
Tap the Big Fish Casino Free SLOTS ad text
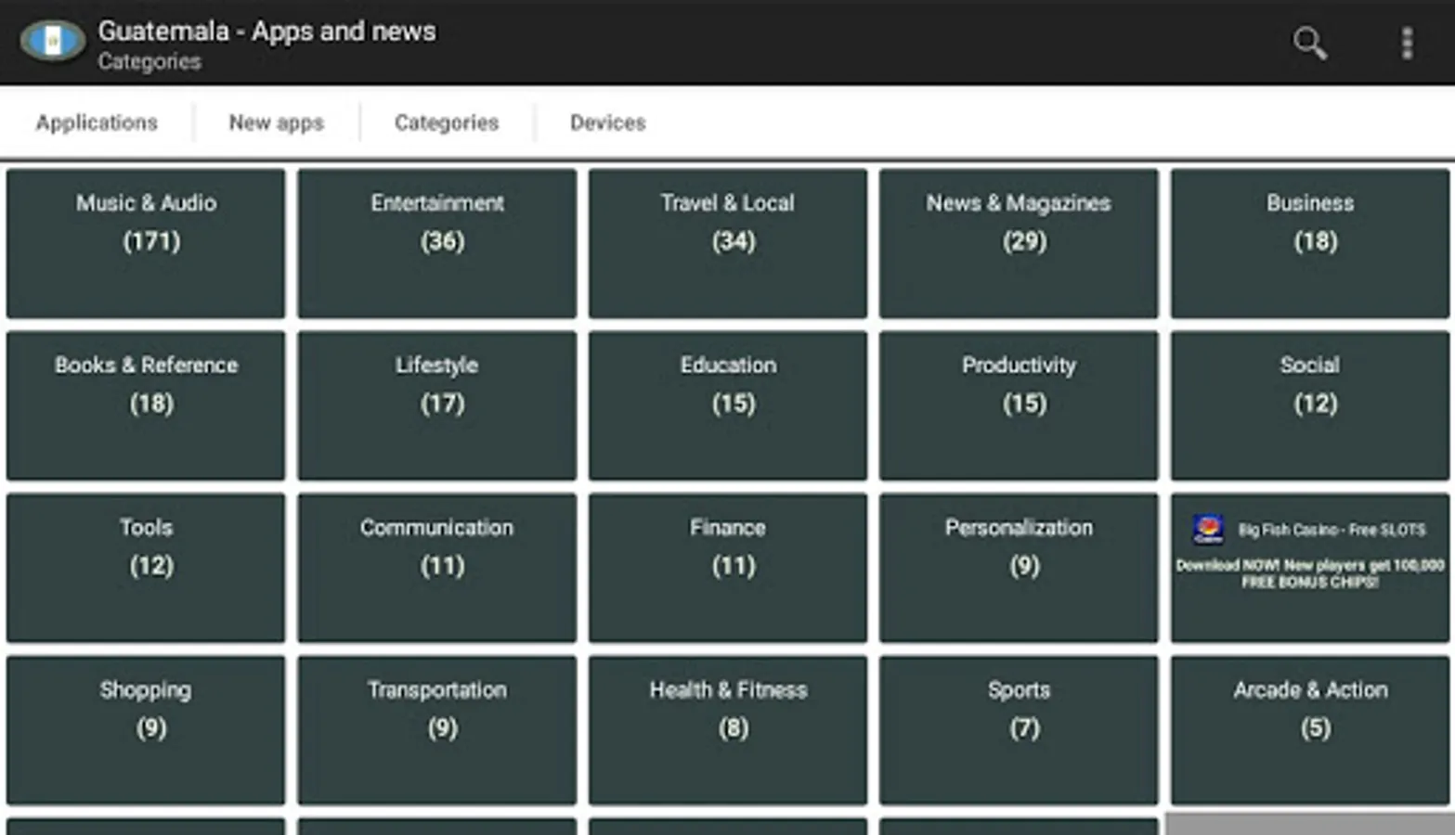pyautogui.click(x=1332, y=530)
